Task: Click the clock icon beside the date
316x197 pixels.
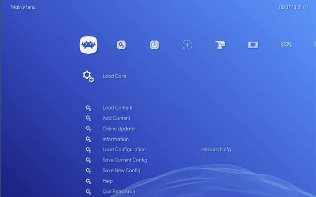Action: [x=306, y=7]
